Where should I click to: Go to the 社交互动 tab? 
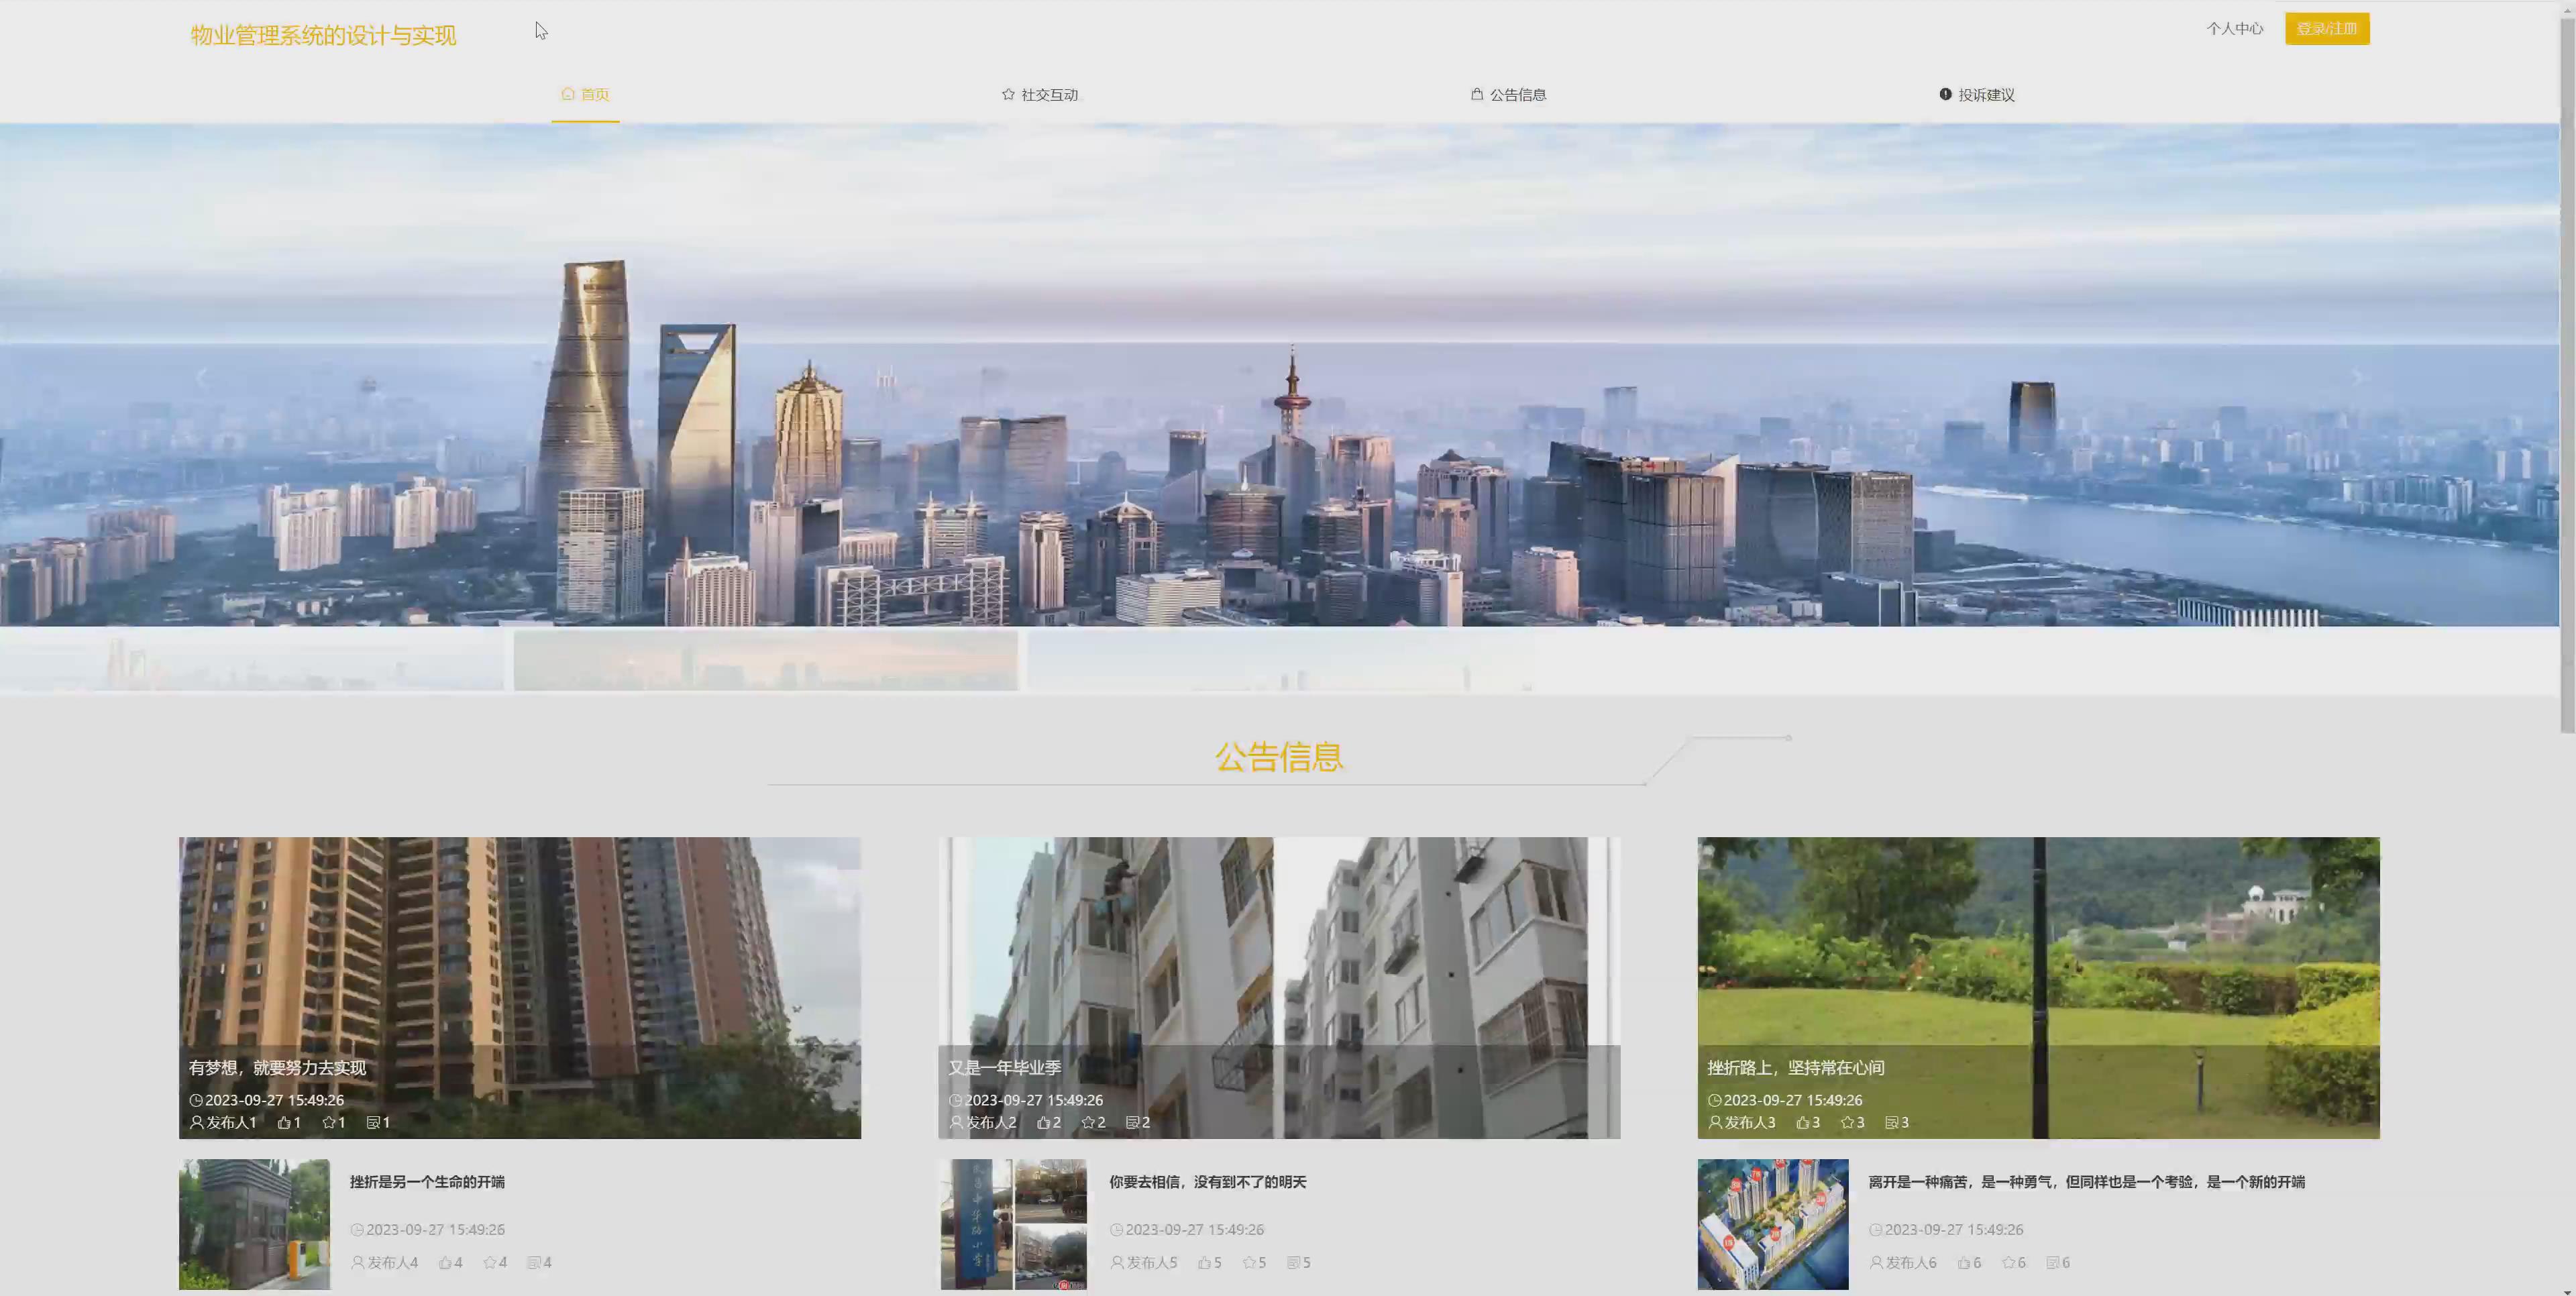[1049, 95]
